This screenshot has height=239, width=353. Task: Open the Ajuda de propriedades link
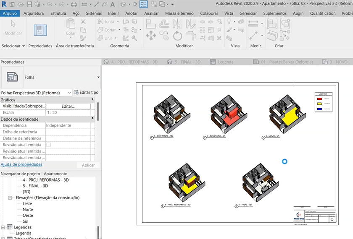(x=21, y=165)
